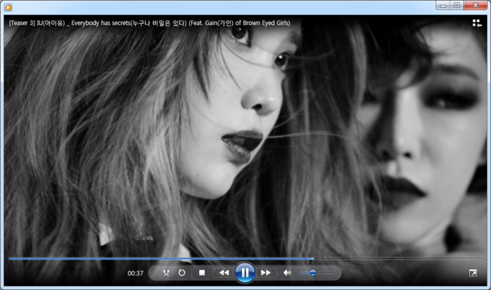Image resolution: width=491 pixels, height=290 pixels.
Task: Click the seek progress bar
Action: point(245,259)
